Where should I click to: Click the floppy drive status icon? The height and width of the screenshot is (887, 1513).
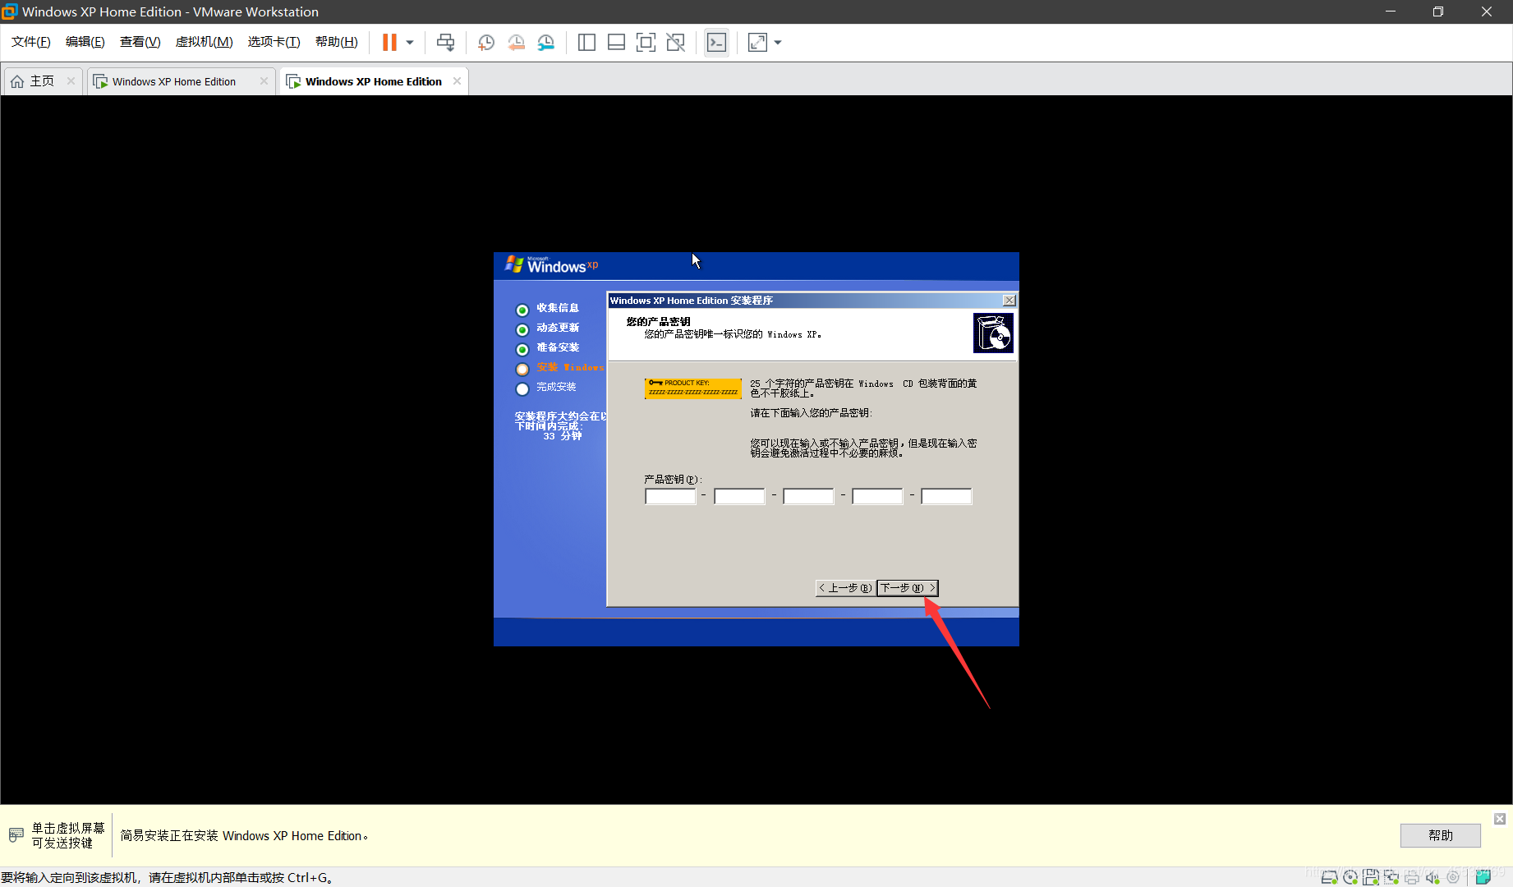point(1370,878)
